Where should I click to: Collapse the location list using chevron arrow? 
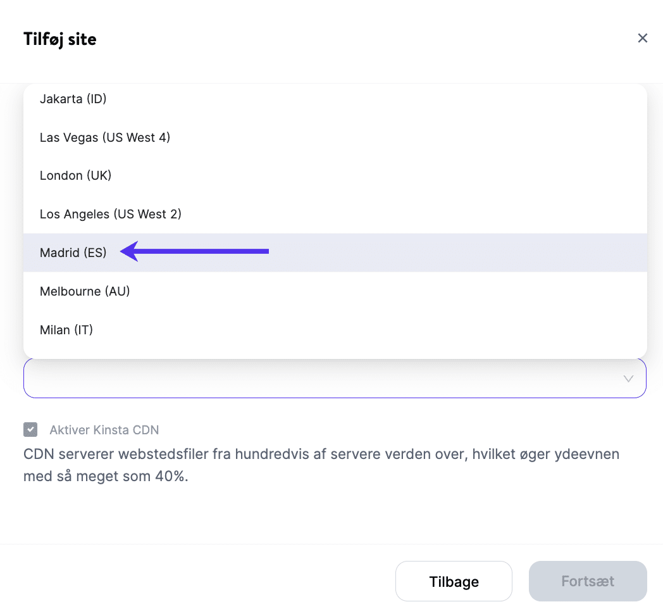pos(628,379)
